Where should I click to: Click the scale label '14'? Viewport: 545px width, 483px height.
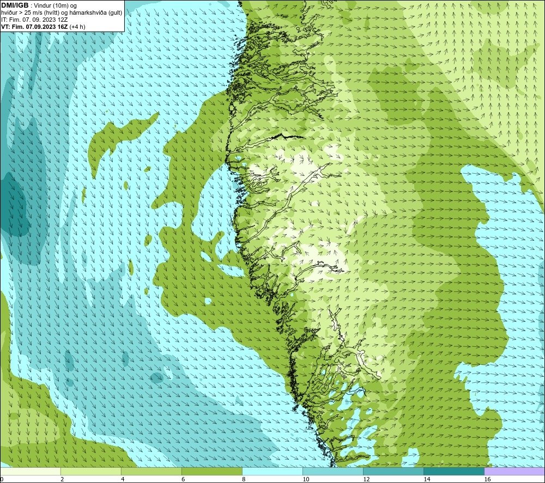point(427,479)
